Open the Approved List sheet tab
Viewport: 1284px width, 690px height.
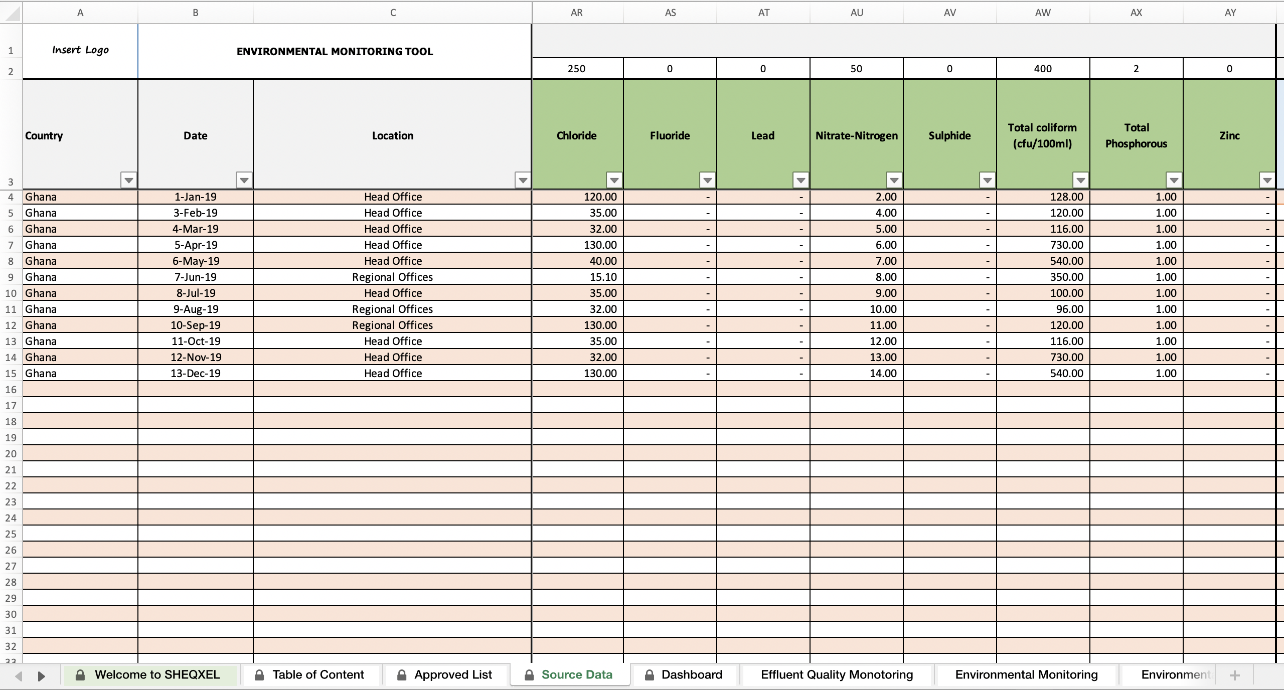pyautogui.click(x=446, y=675)
